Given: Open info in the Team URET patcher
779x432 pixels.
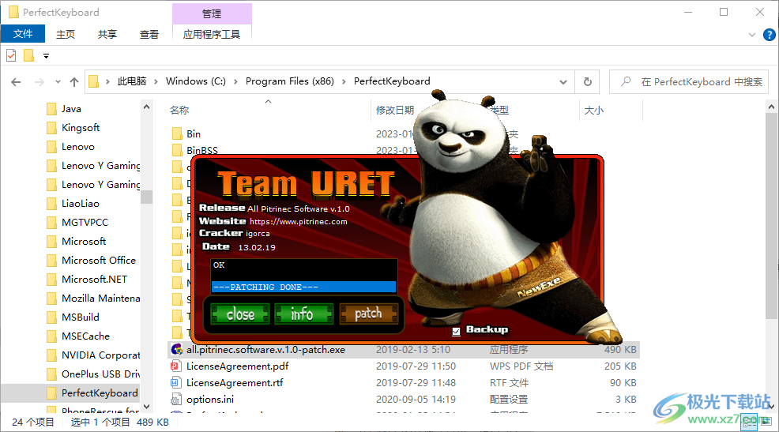Looking at the screenshot, I should tap(303, 314).
